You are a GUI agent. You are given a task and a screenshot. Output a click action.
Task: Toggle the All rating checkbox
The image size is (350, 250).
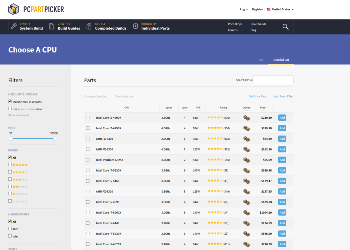click(10, 157)
